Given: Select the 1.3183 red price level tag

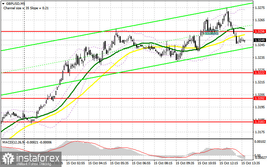Looking at the screenshot, I should coord(260,122).
